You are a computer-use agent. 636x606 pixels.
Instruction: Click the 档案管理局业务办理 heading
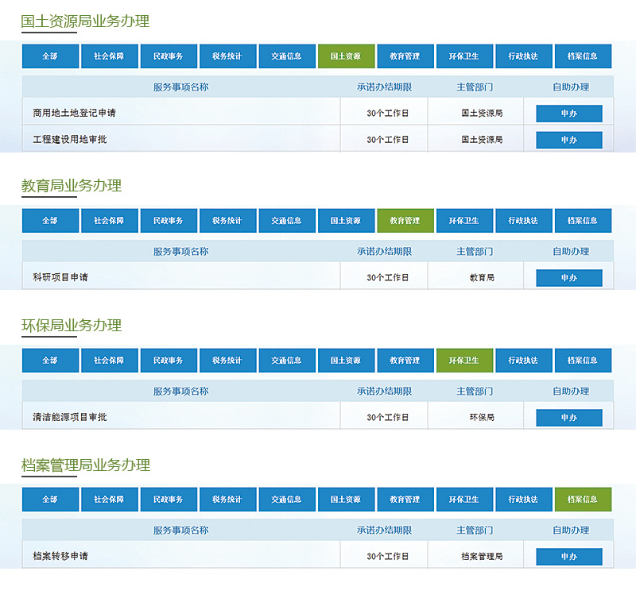point(86,465)
